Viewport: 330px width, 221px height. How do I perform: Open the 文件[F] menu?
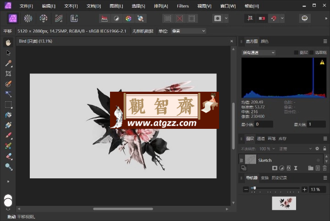pyautogui.click(x=26, y=6)
